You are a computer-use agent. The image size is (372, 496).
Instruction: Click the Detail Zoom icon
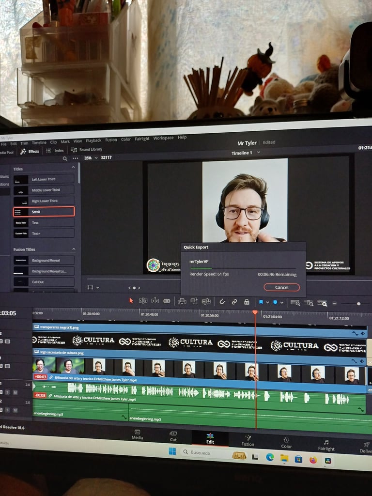(x=309, y=303)
